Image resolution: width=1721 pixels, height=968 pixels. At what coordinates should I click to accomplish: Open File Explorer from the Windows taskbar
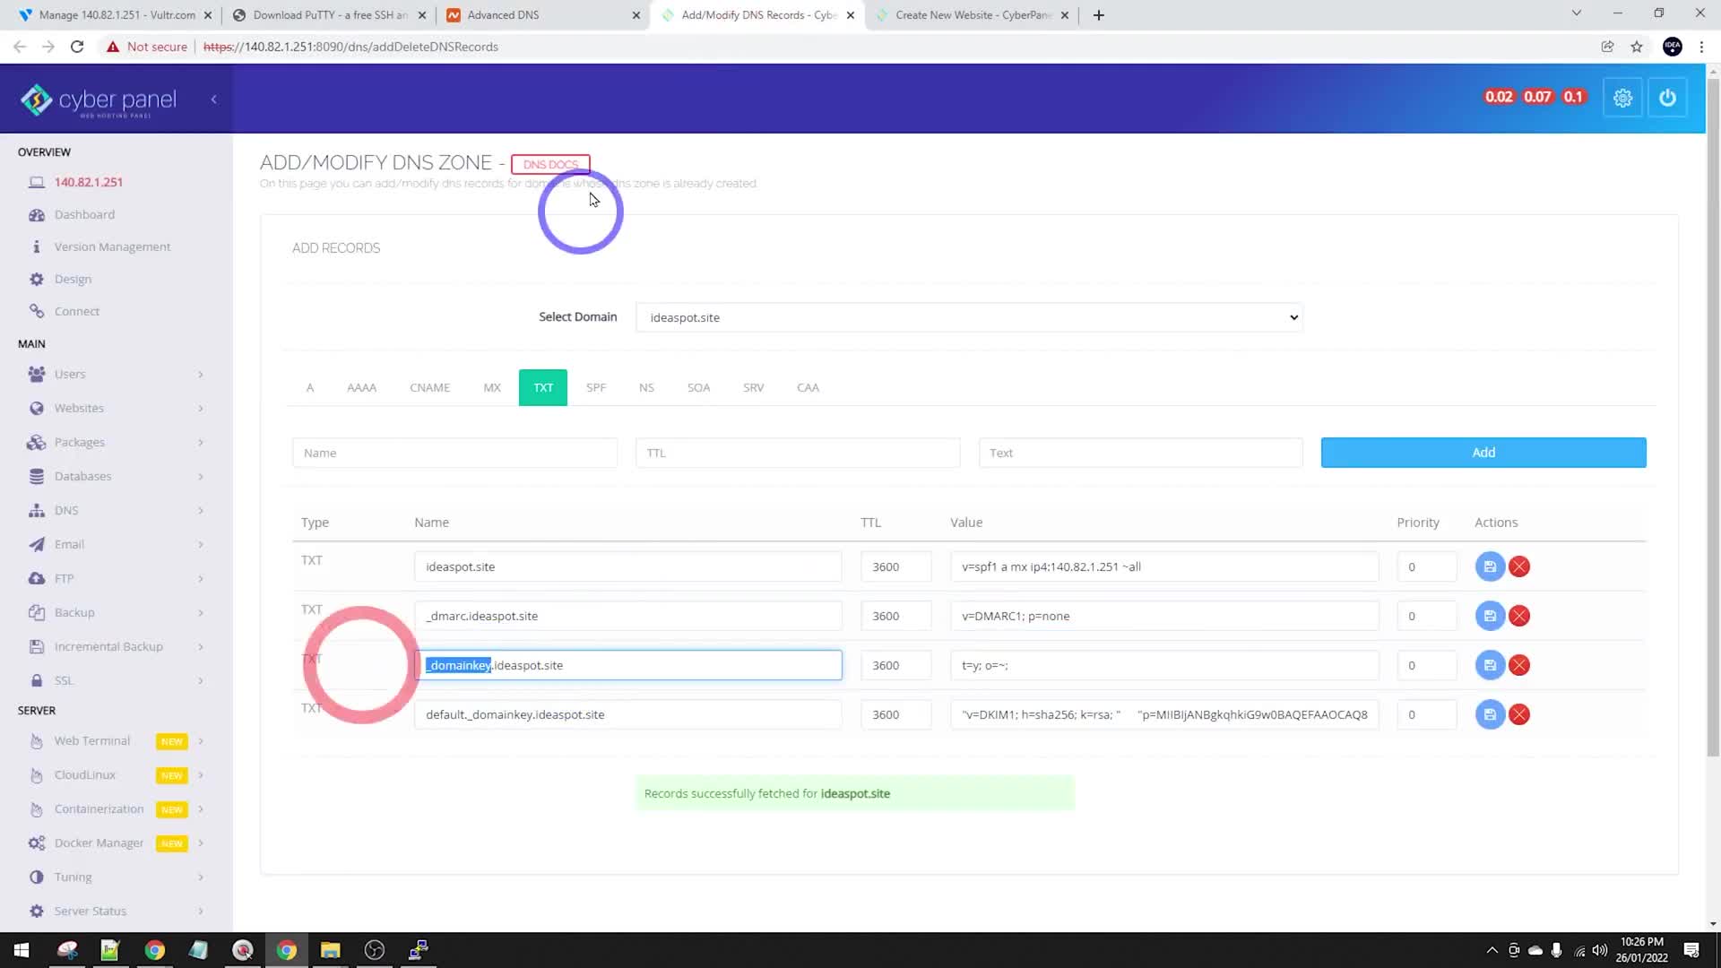[x=330, y=949]
